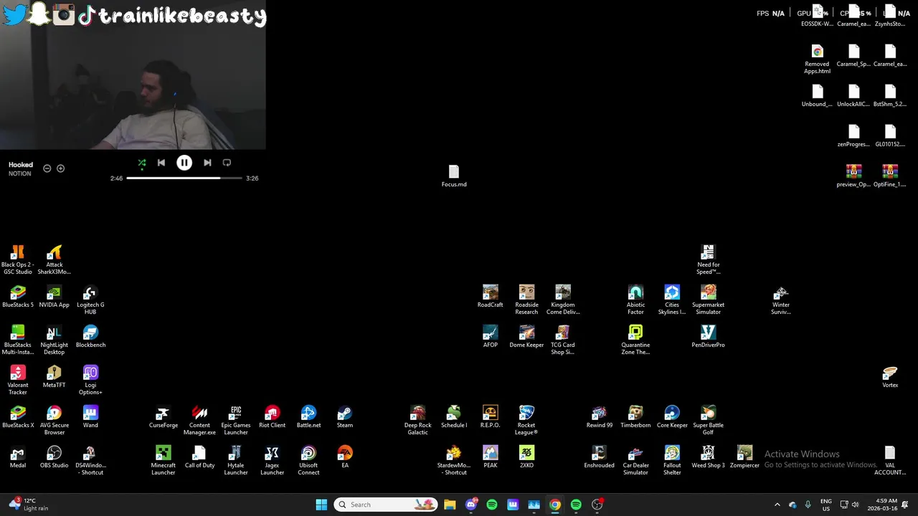Toggle shuffle in the music overlay
918x516 pixels.
(142, 163)
